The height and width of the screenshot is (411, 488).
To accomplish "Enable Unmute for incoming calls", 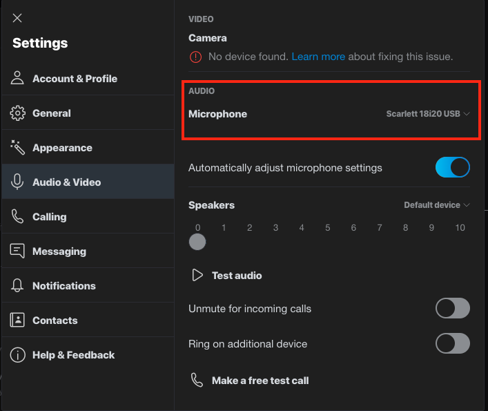I will [453, 308].
